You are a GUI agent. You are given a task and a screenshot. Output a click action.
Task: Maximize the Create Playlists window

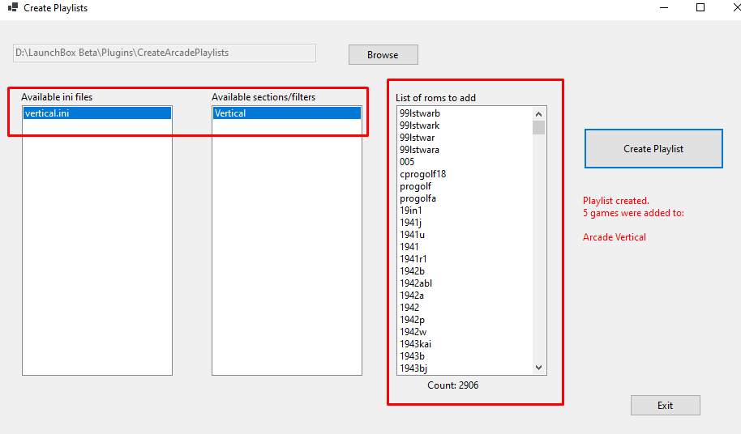700,7
